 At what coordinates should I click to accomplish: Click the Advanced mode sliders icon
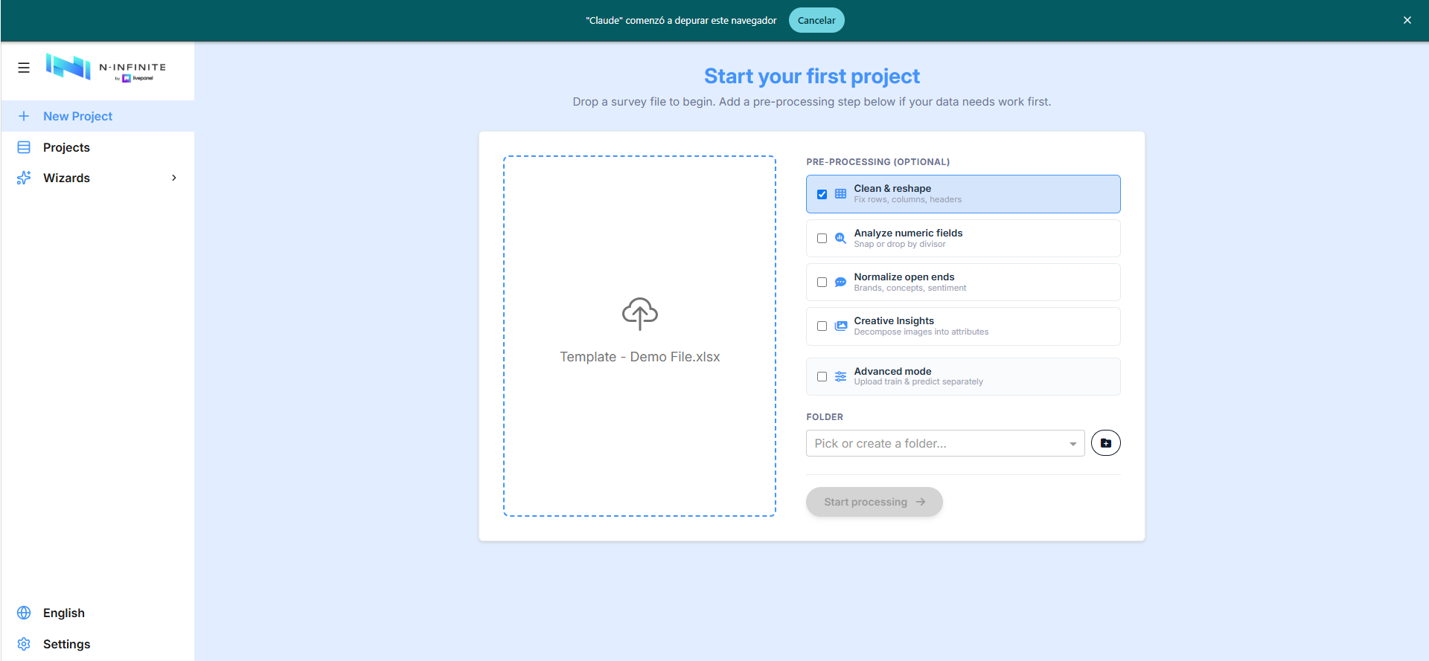840,376
